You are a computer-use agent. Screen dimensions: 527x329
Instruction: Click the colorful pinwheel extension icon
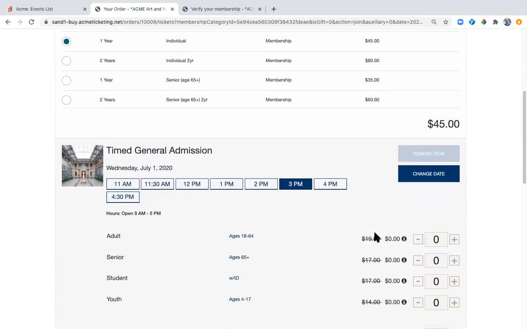(484, 22)
